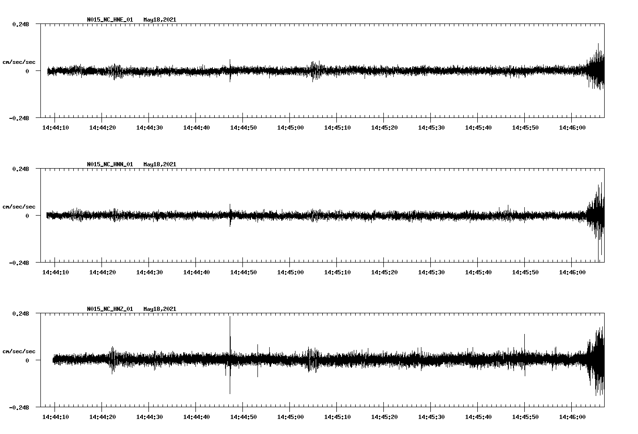
Task: Select the cm/sec/sec axis label on HNE plot
Action: [x=20, y=62]
